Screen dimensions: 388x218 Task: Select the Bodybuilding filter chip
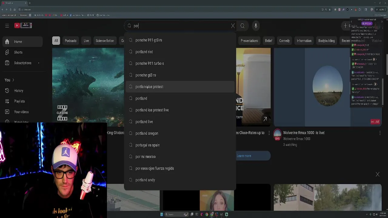(x=326, y=41)
